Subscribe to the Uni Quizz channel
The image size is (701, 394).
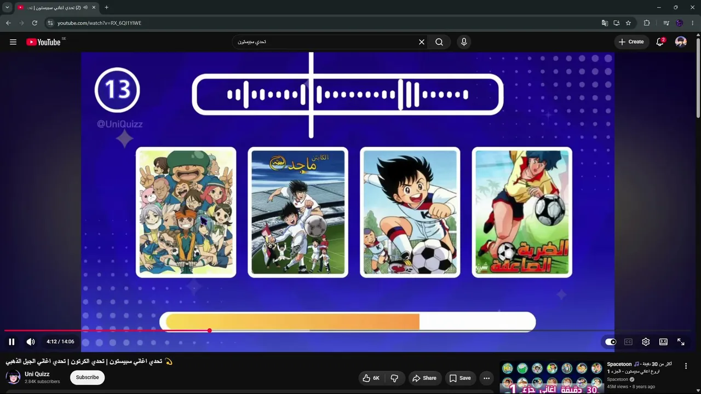[x=87, y=378]
